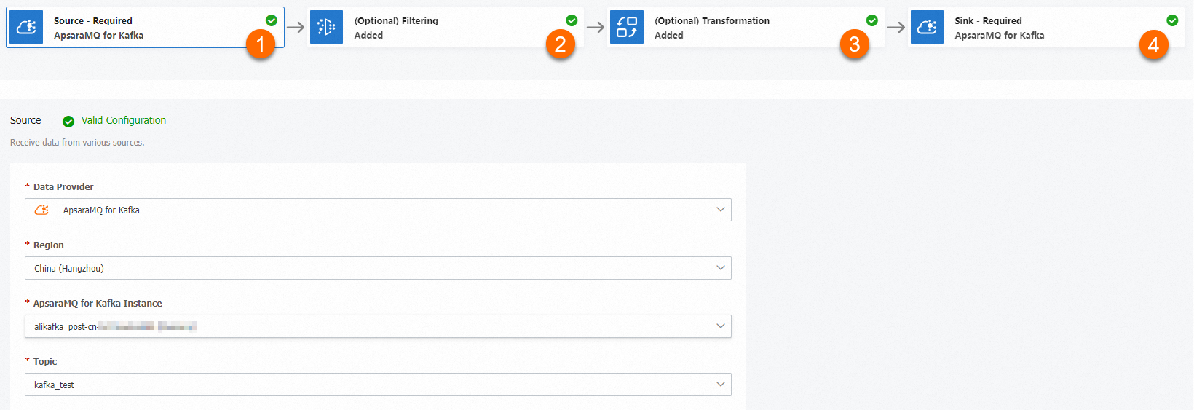This screenshot has width=1194, height=410.
Task: Click the Filtering step funnel icon
Action: coord(326,28)
